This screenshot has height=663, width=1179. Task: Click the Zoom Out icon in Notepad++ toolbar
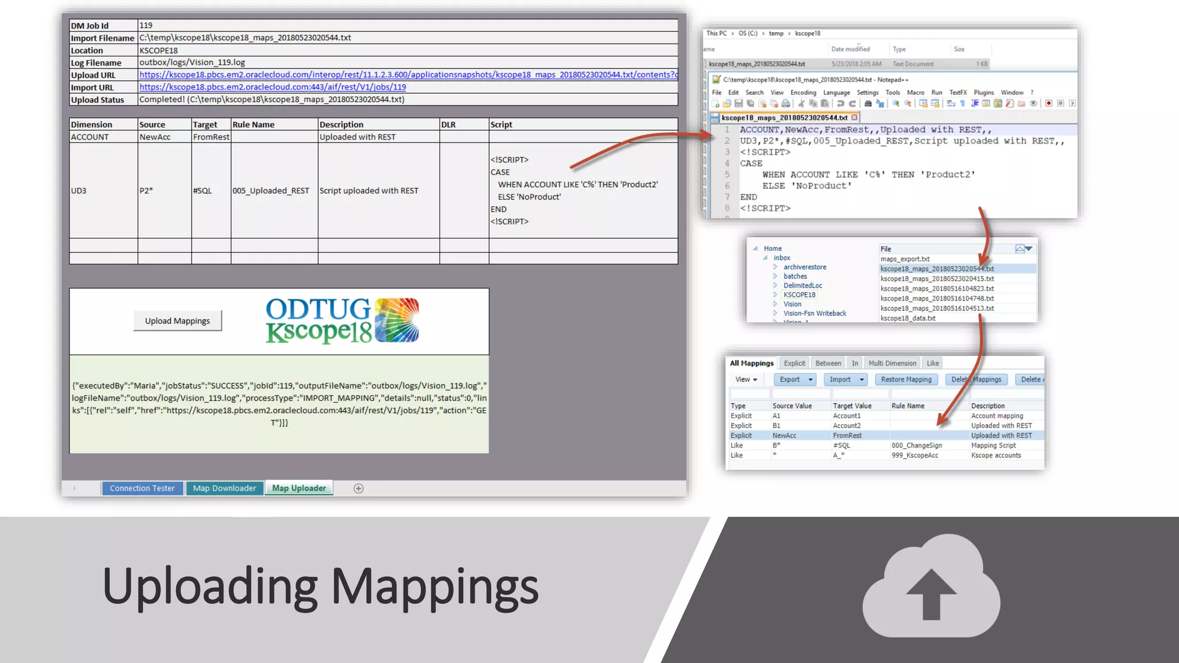(908, 104)
